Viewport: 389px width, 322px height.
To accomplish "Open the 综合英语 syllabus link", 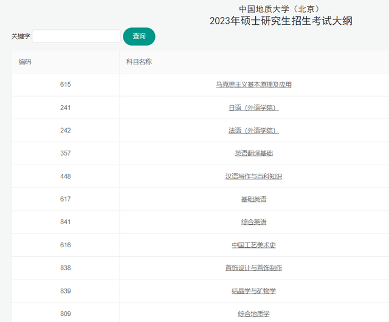I will [253, 222].
